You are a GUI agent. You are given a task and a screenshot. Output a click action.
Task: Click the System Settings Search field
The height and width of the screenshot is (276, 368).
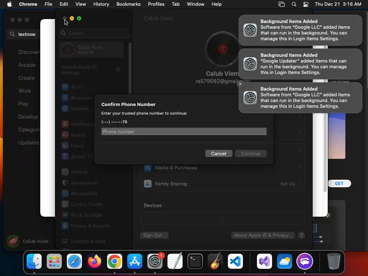[x=94, y=33]
